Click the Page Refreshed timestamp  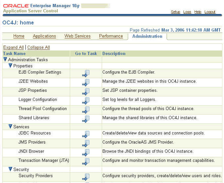(175, 30)
